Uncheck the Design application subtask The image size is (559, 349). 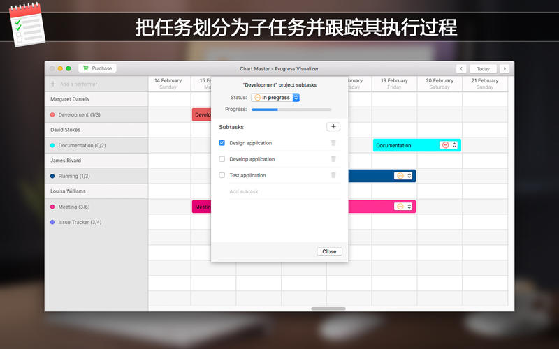[222, 143]
